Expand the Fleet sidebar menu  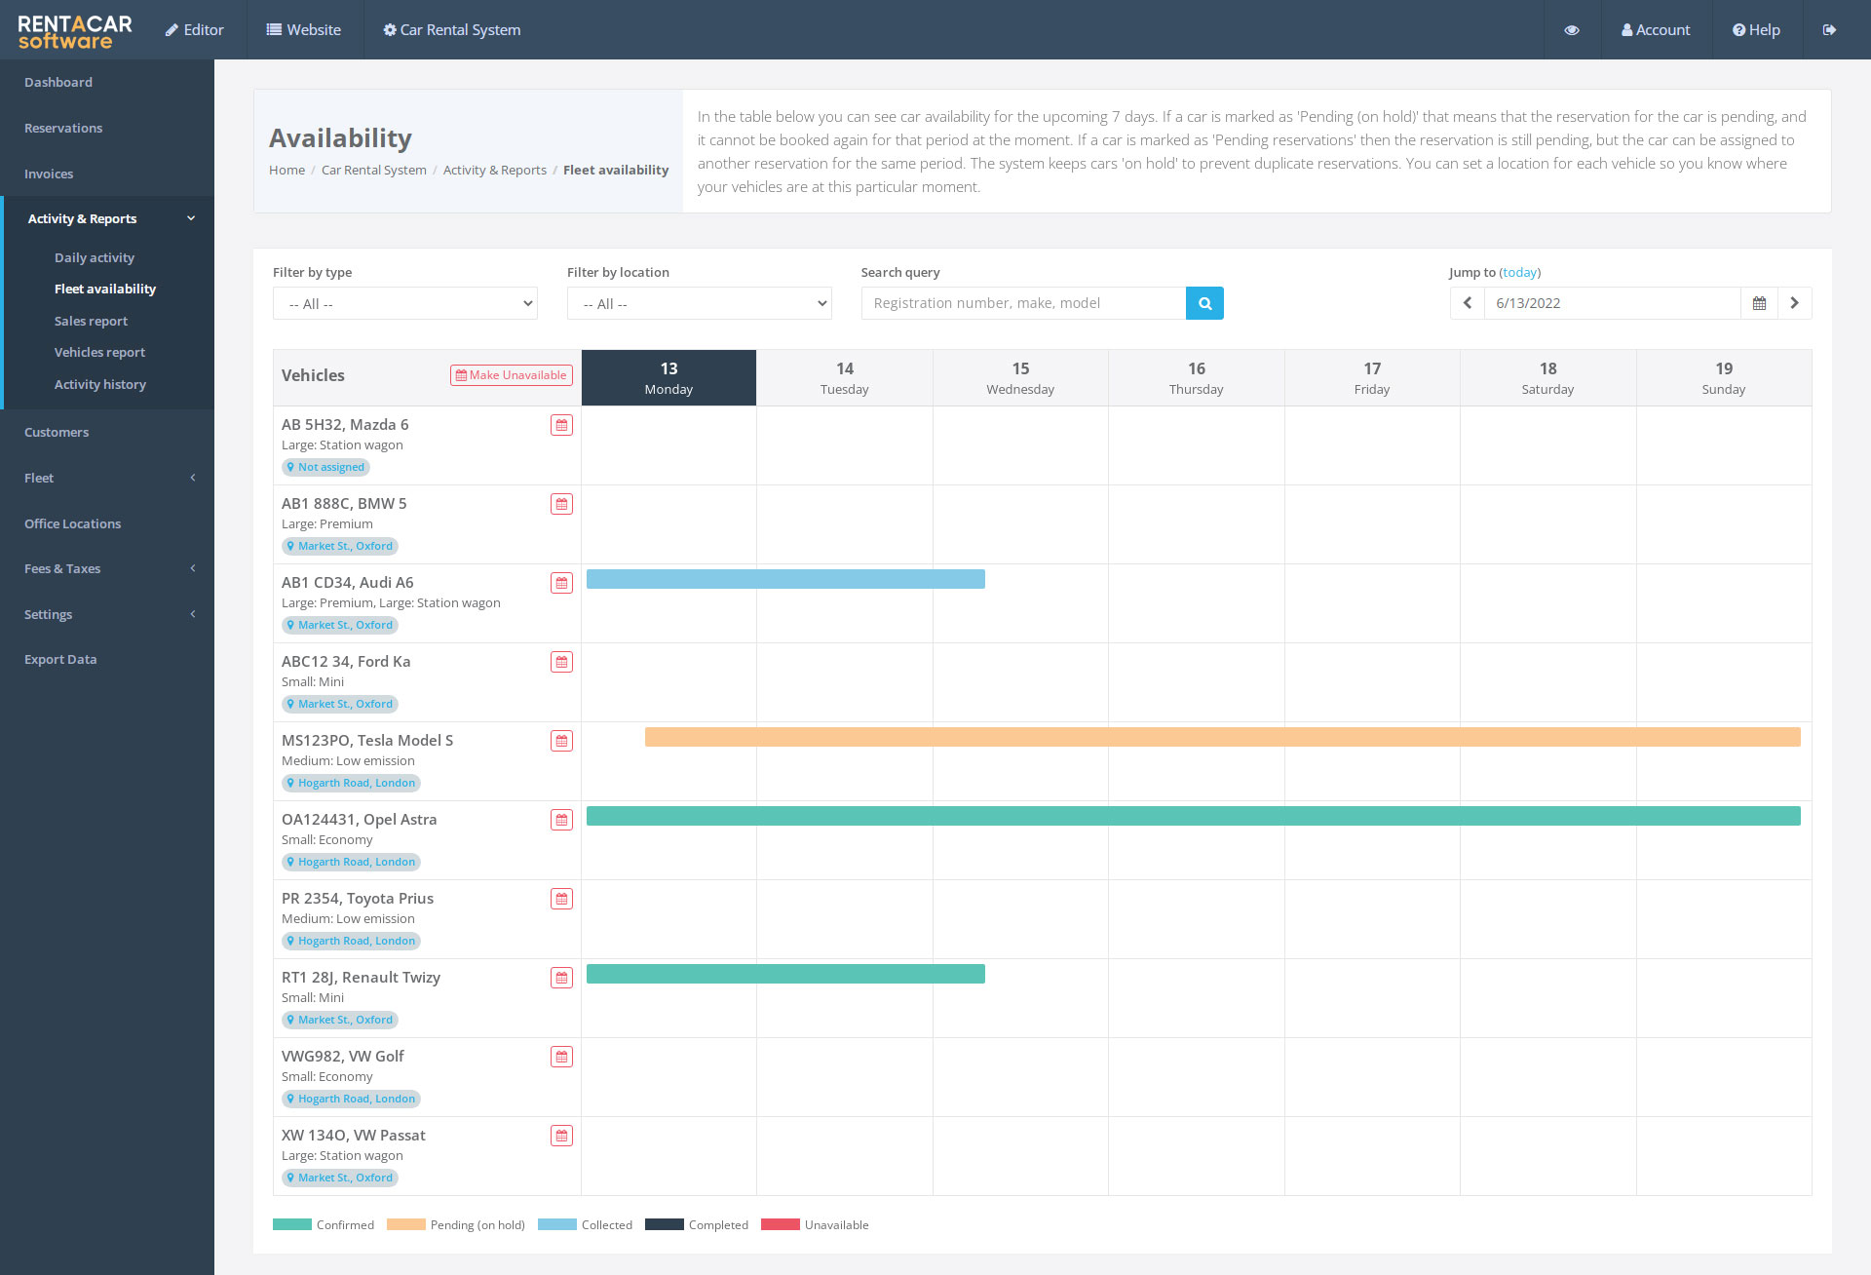107,478
